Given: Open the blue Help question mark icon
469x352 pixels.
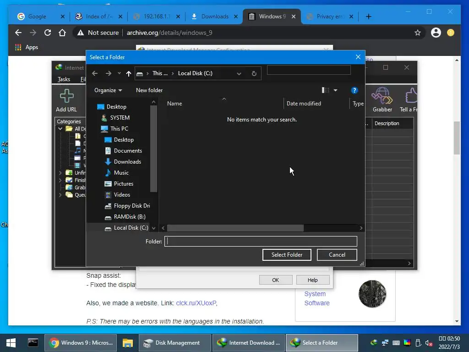Looking at the screenshot, I should point(354,90).
